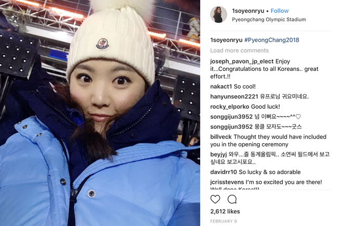
Task: Open the comment bubble icon
Action: tap(232, 199)
